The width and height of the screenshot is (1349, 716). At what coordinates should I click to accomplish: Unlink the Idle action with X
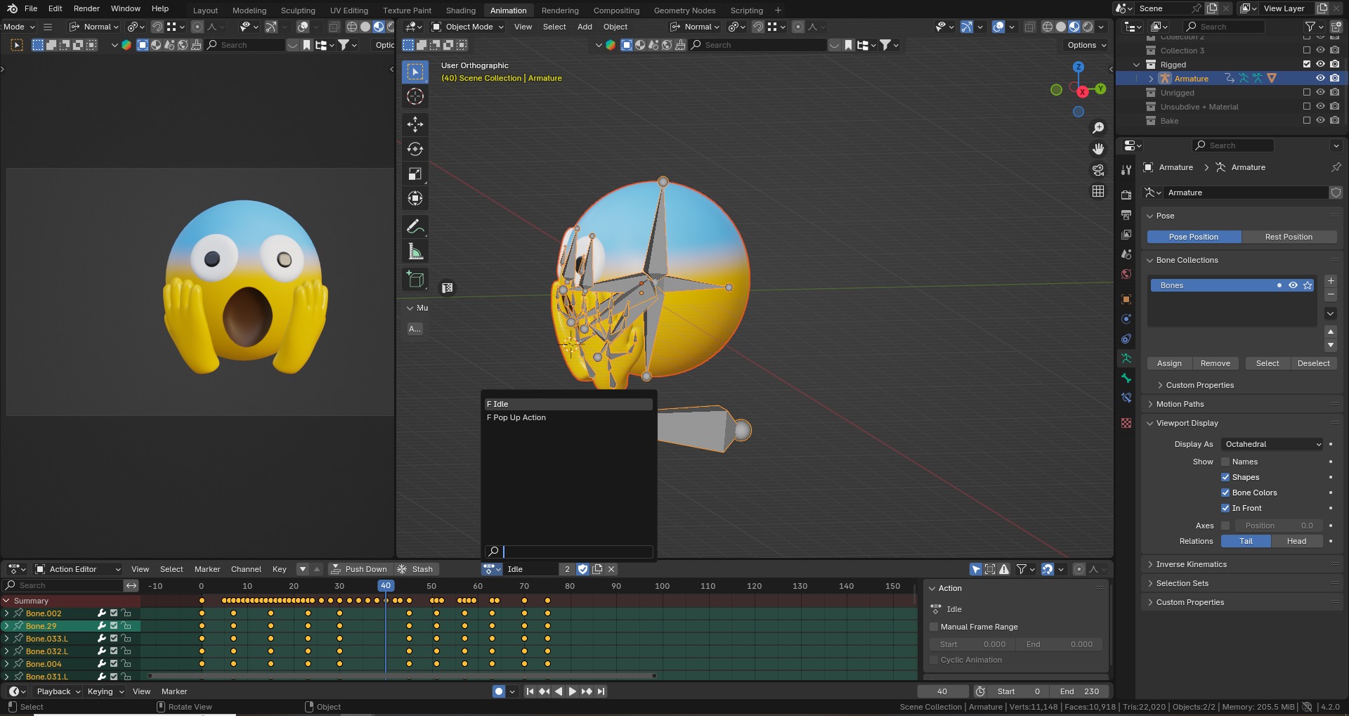point(611,569)
